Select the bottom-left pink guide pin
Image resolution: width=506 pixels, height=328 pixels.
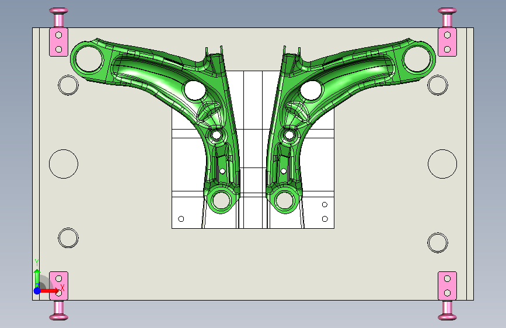pyautogui.click(x=59, y=310)
